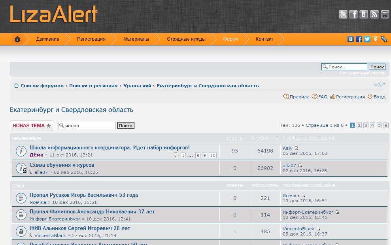Image resolution: width=391 pixels, height=245 pixels.
Task: Click the blue VK icon in orange bar
Action: coord(351,39)
